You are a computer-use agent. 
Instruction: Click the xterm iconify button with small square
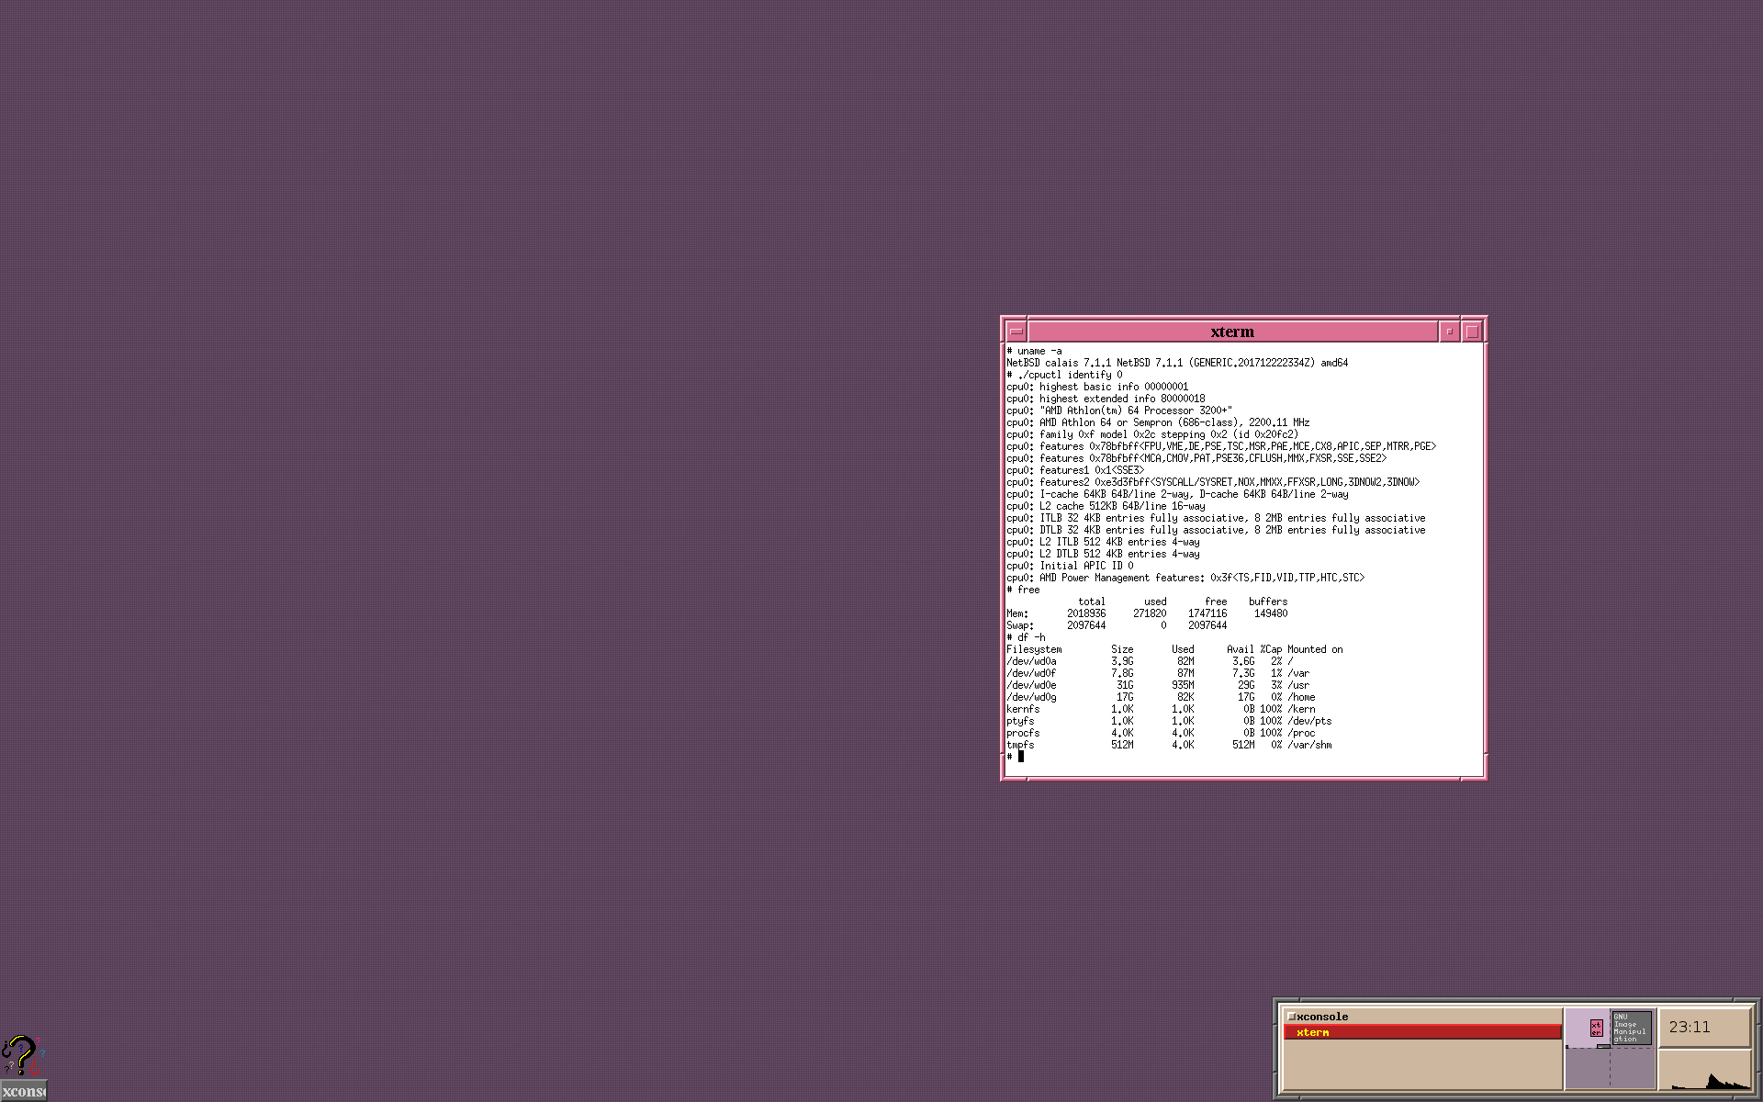[1449, 332]
